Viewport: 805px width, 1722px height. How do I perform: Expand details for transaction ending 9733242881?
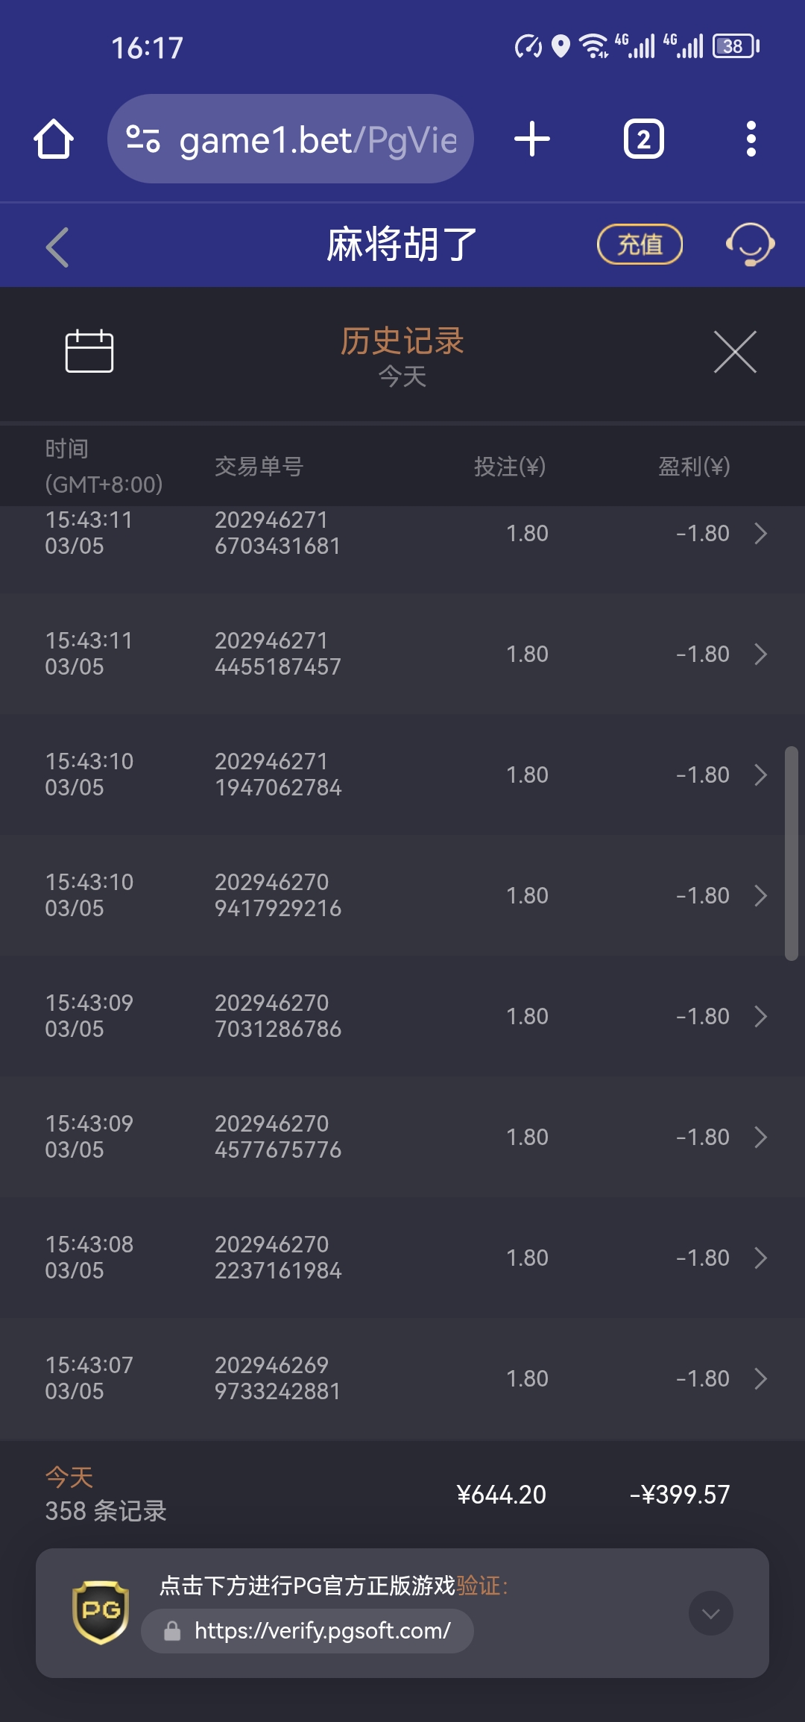(760, 1379)
